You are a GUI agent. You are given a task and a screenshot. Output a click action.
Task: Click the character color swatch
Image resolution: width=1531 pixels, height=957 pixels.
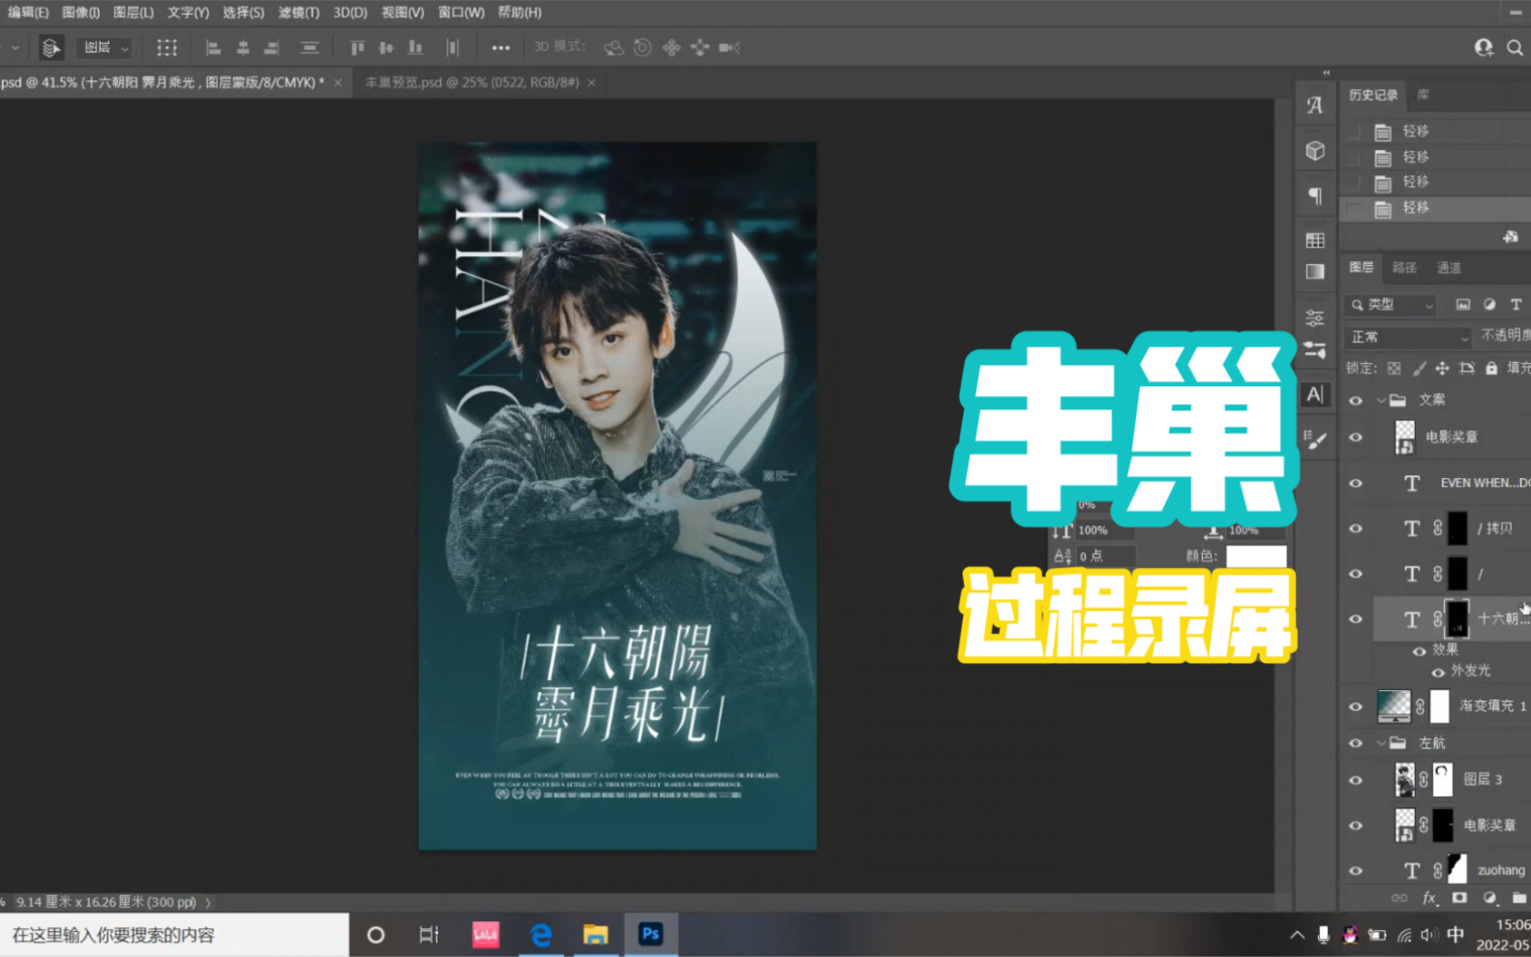click(x=1256, y=556)
